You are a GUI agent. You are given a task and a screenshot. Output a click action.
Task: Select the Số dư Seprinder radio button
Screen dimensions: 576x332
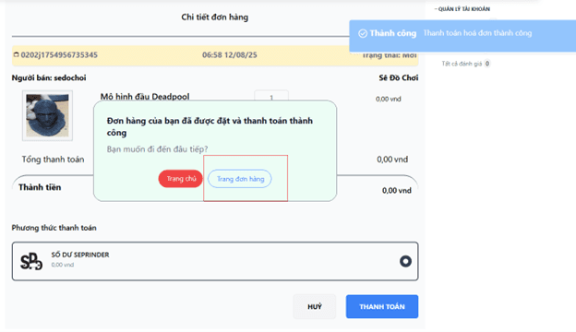(405, 261)
